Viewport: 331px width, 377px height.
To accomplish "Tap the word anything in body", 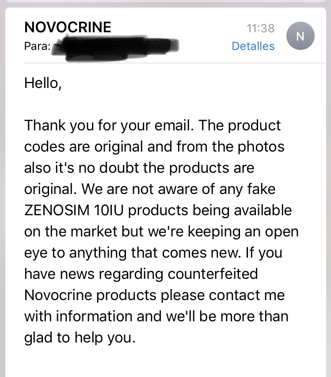I will [x=98, y=253].
